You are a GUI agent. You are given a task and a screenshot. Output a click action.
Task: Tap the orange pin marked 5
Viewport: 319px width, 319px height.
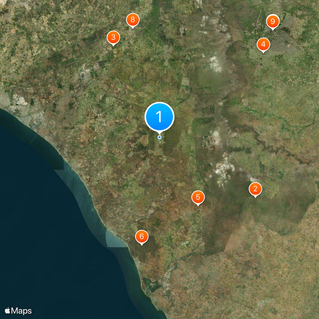(198, 197)
